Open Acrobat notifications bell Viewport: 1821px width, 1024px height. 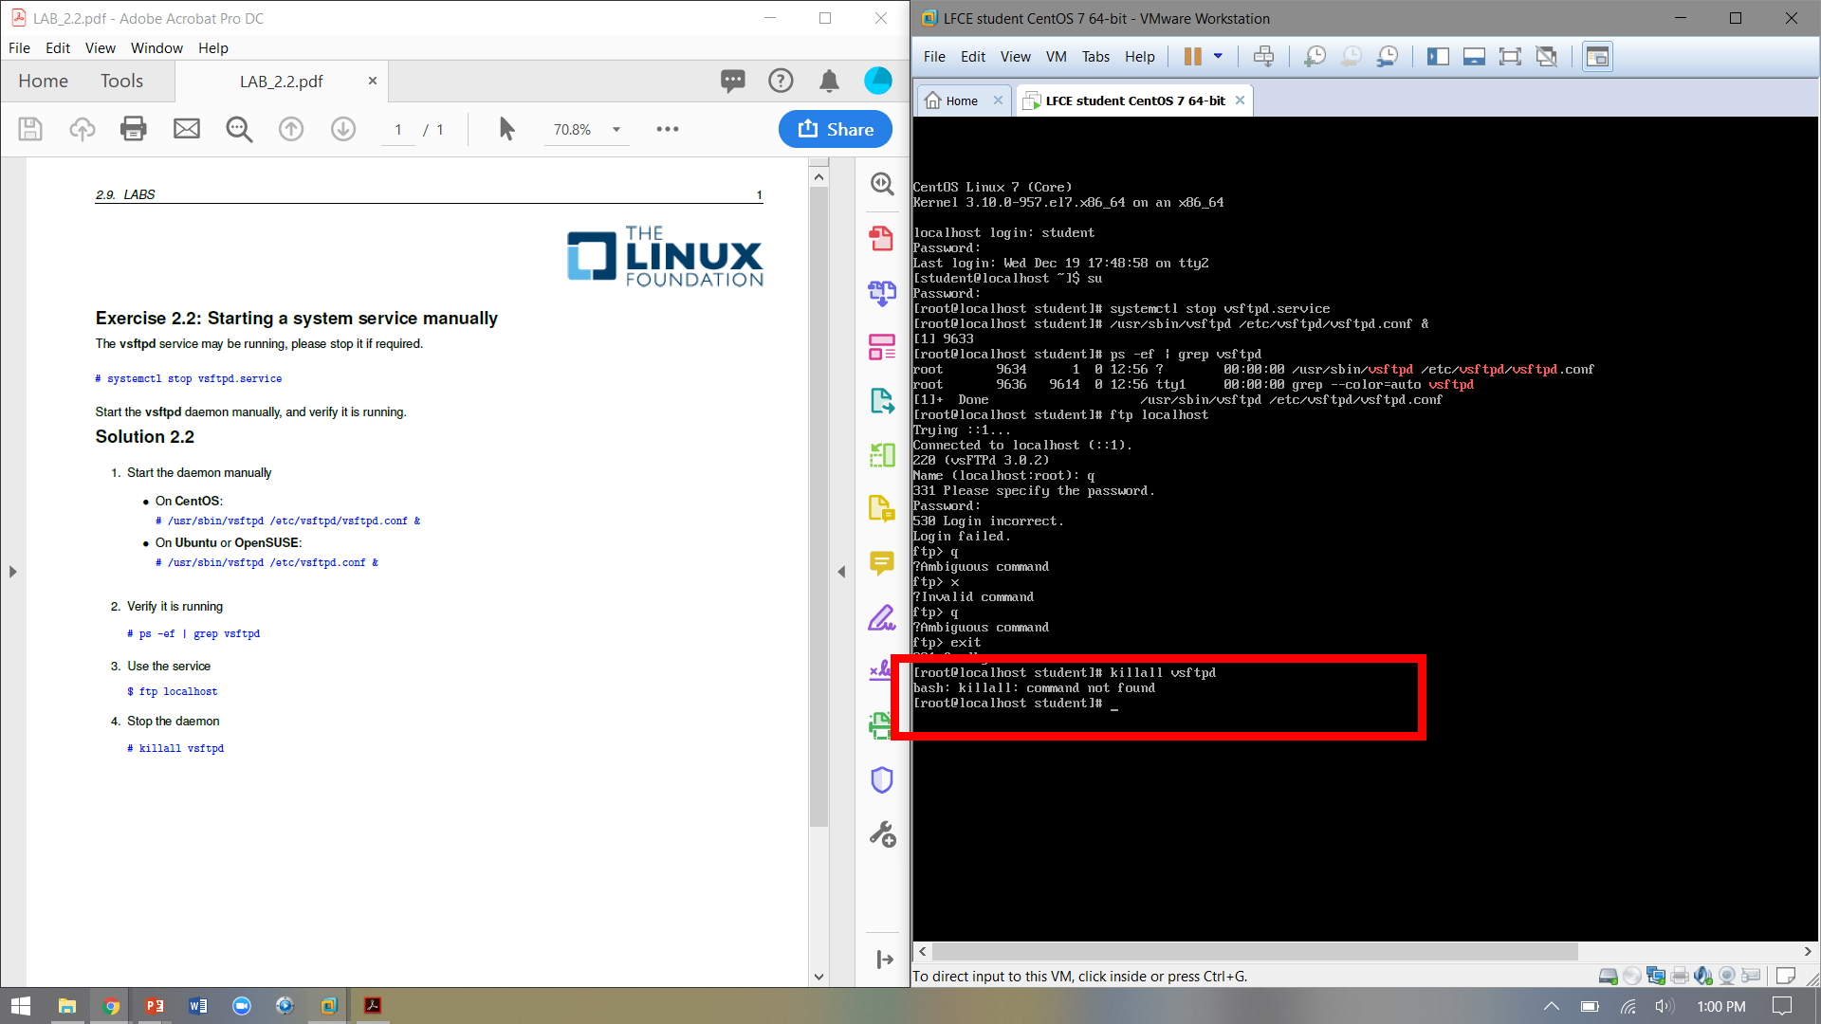pos(829,81)
